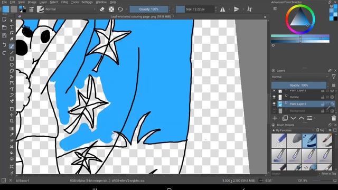338x190 pixels.
Task: Select the Colorize Mask tool
Action: [x=12, y=141]
